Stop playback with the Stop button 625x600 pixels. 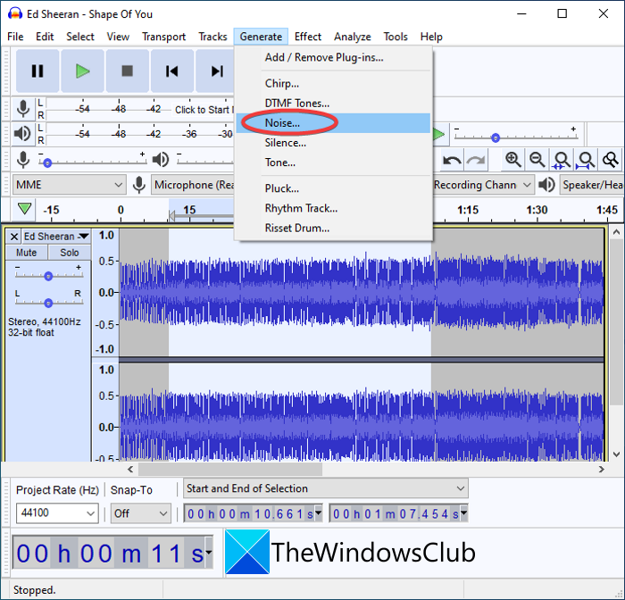127,71
